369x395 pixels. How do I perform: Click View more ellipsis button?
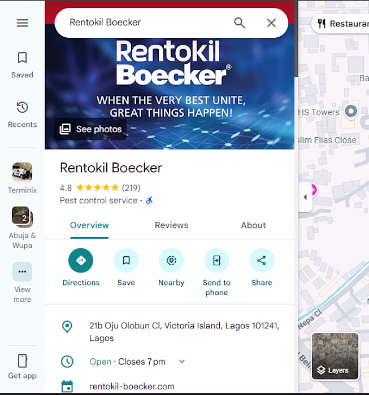click(22, 271)
